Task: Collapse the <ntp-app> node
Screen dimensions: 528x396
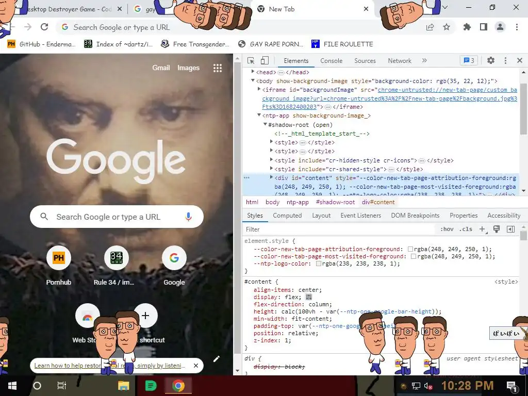Action: point(259,115)
